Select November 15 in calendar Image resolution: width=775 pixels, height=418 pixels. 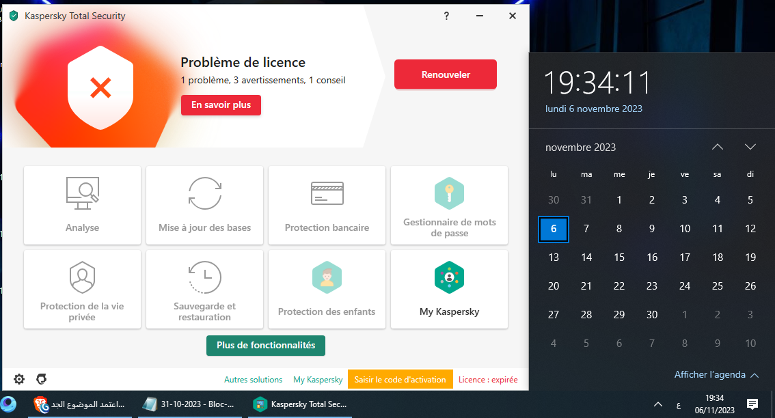tap(618, 257)
